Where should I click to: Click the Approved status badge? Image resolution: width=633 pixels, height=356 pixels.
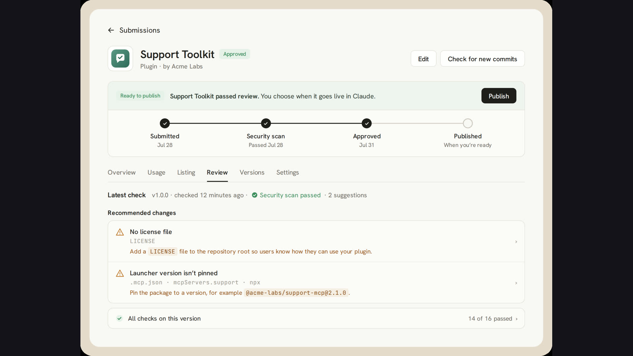234,54
